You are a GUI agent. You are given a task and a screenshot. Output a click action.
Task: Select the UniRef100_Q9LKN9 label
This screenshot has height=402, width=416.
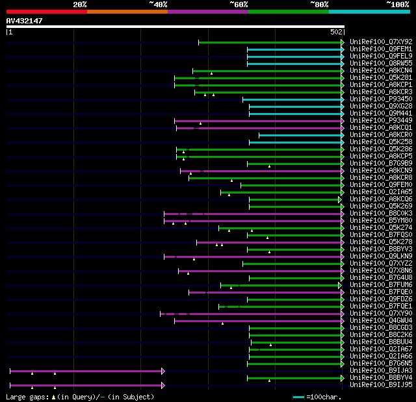click(381, 257)
